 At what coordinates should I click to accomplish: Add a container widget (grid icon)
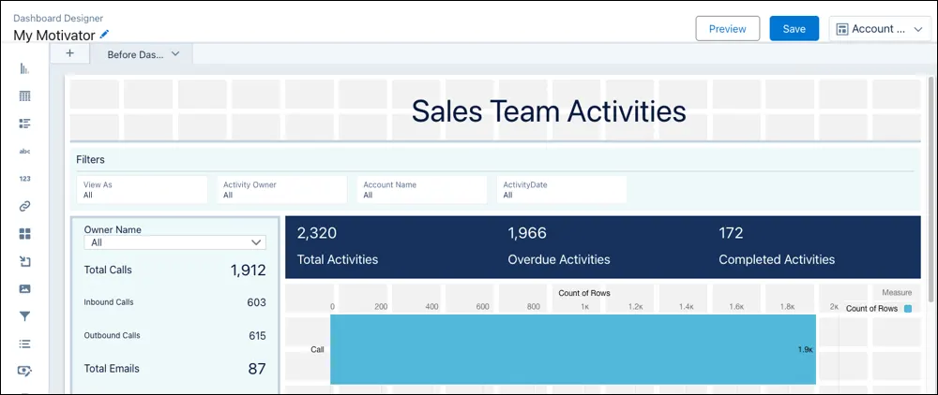[24, 234]
